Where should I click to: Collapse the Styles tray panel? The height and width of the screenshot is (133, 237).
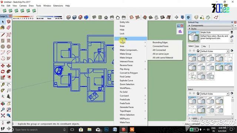tap(189, 29)
